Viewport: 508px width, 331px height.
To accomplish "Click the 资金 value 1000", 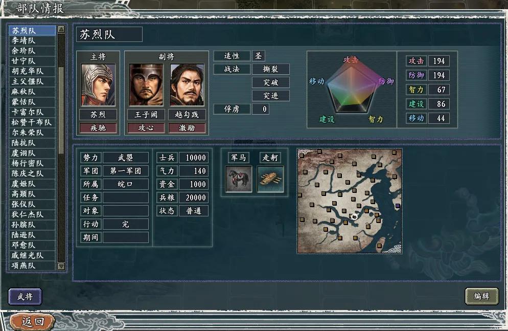I will click(193, 184).
